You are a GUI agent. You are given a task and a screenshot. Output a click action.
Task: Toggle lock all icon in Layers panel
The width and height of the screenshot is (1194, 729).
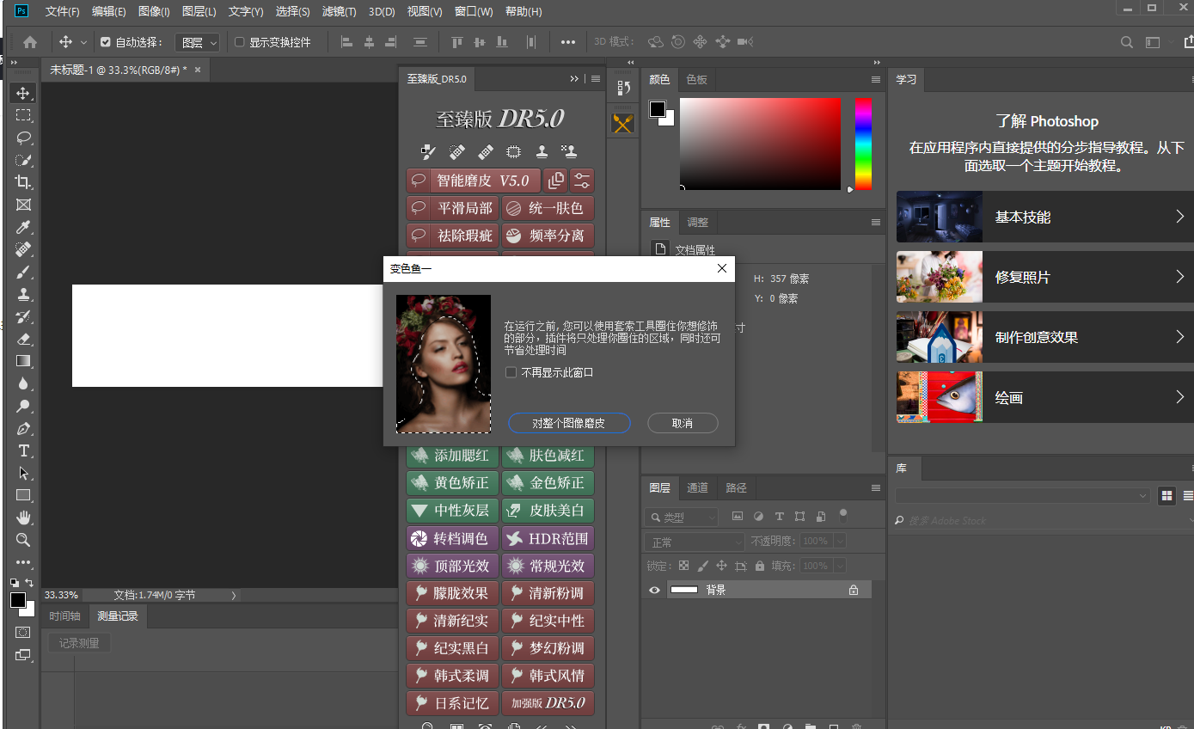tap(760, 566)
